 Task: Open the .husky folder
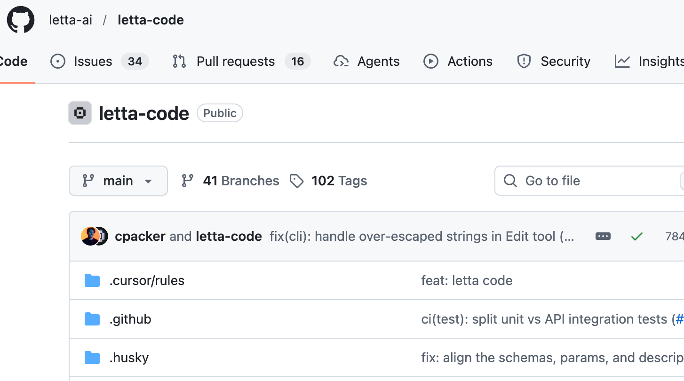(x=129, y=357)
